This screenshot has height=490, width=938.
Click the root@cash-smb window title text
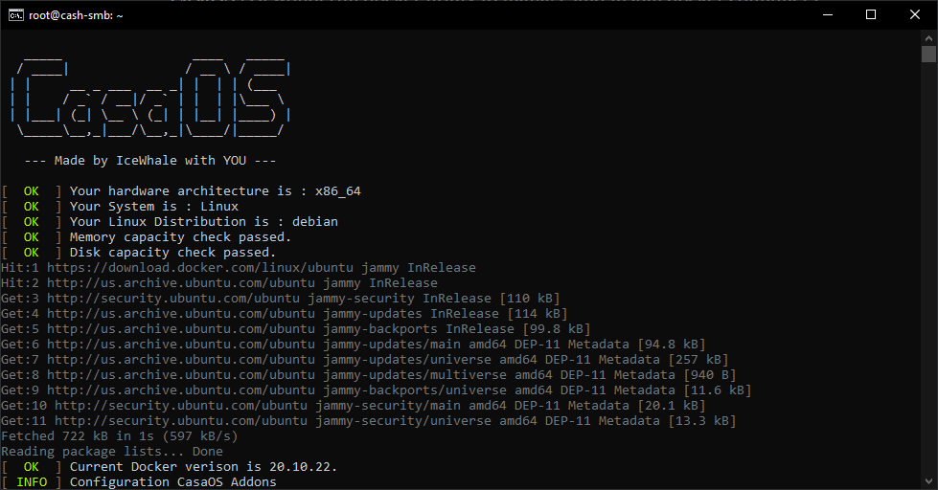click(x=76, y=15)
